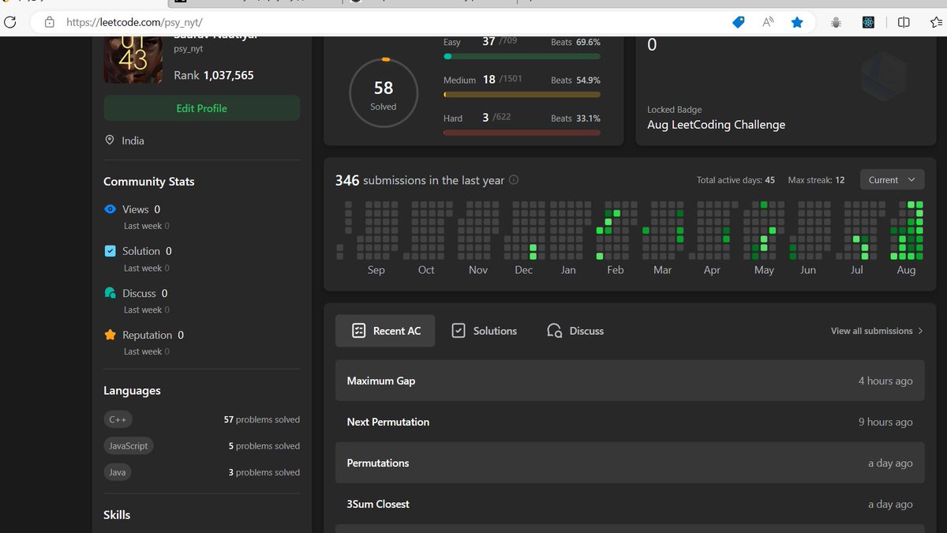This screenshot has height=533, width=947.
Task: Click the Reputation star icon
Action: pos(110,335)
